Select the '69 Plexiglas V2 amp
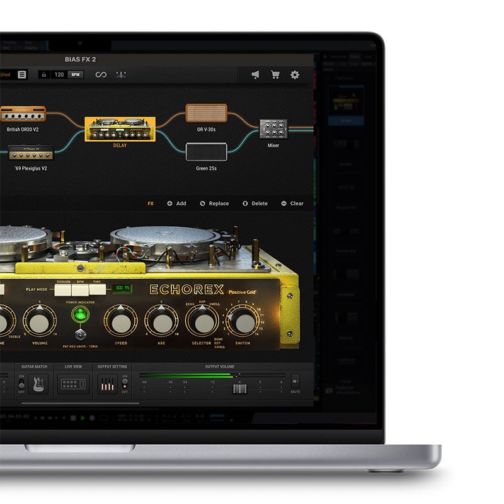The image size is (504, 504). click(31, 152)
